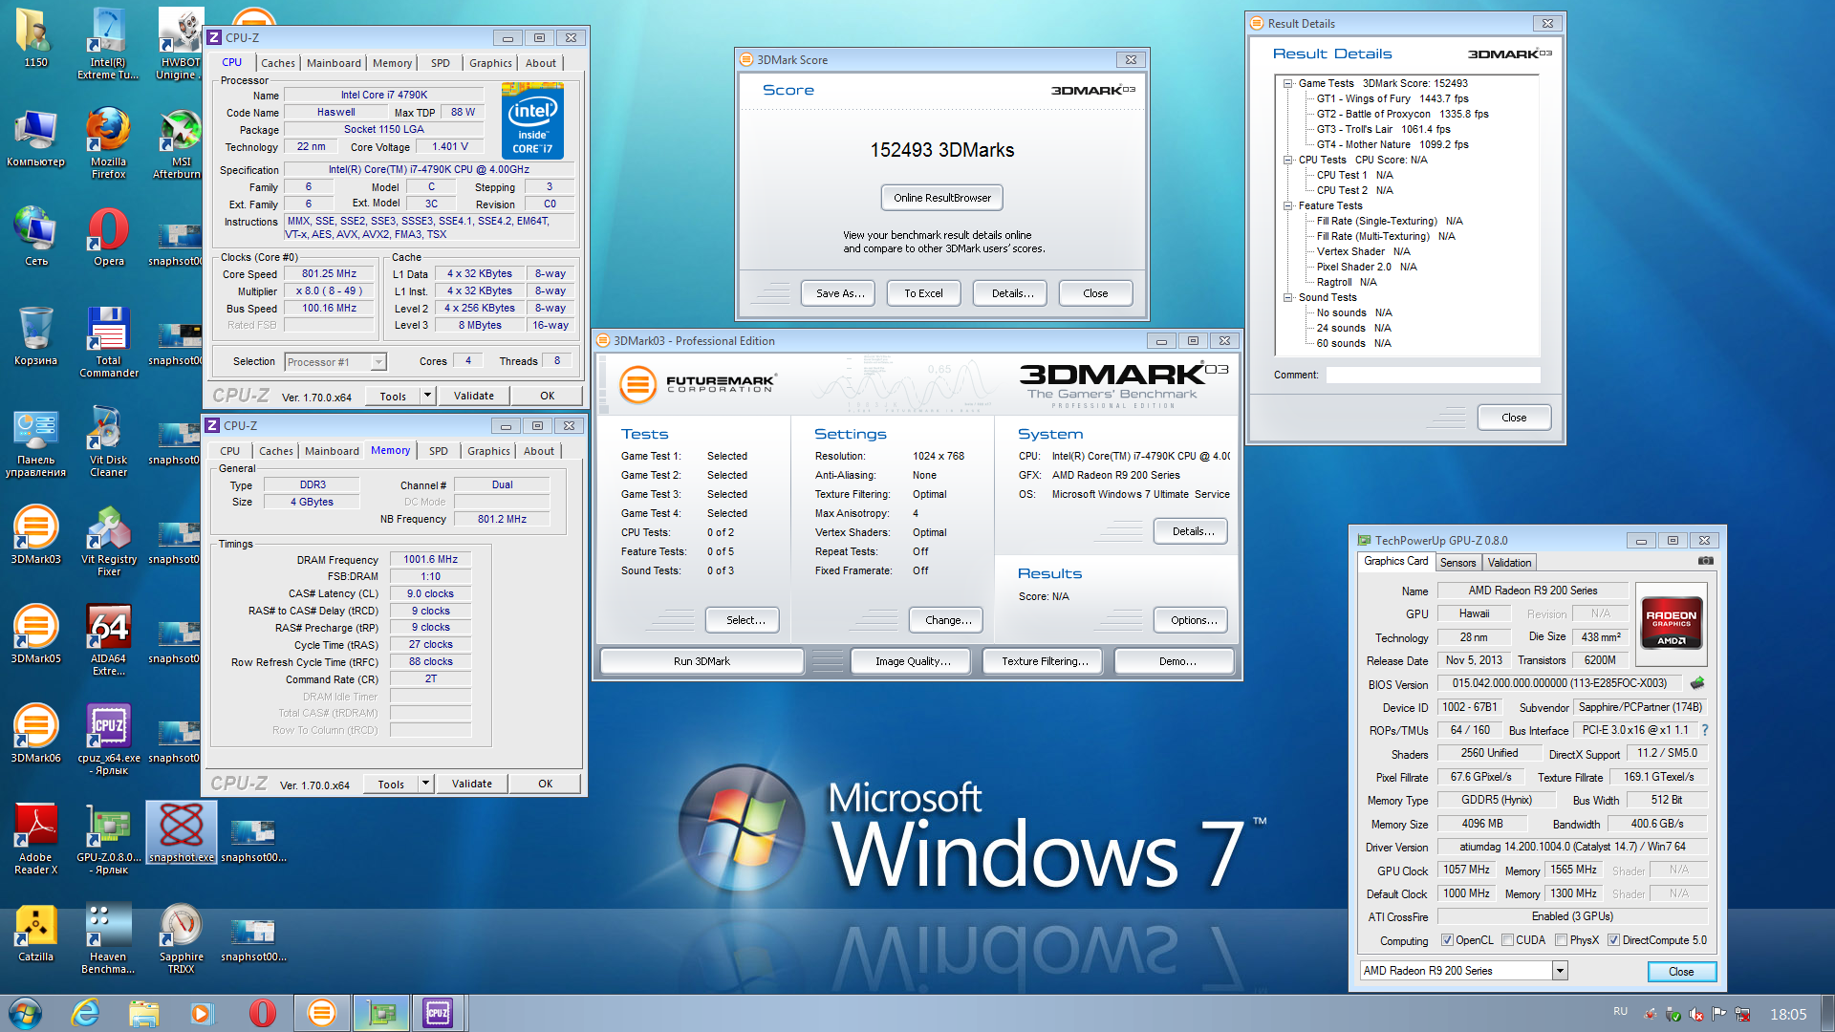Open Internet Explorer from the taskbar
This screenshot has height=1032, width=1835.
coord(85,1013)
